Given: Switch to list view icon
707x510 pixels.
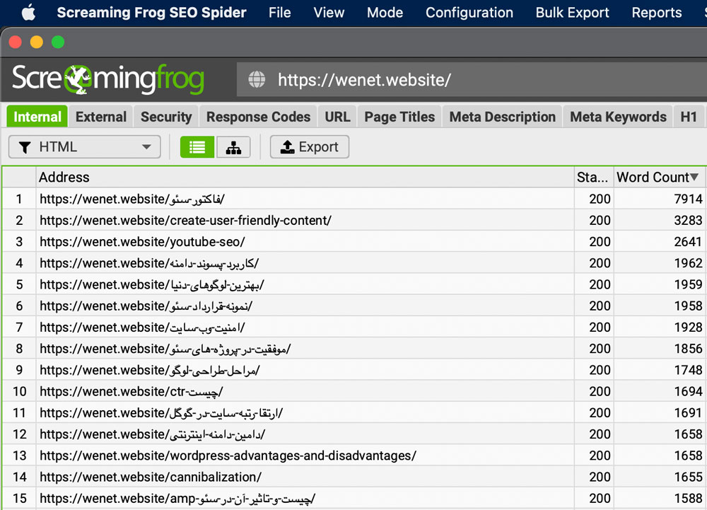Looking at the screenshot, I should point(197,147).
